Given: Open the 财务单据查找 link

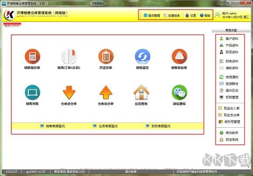Looking at the screenshot, I should coord(158,126).
